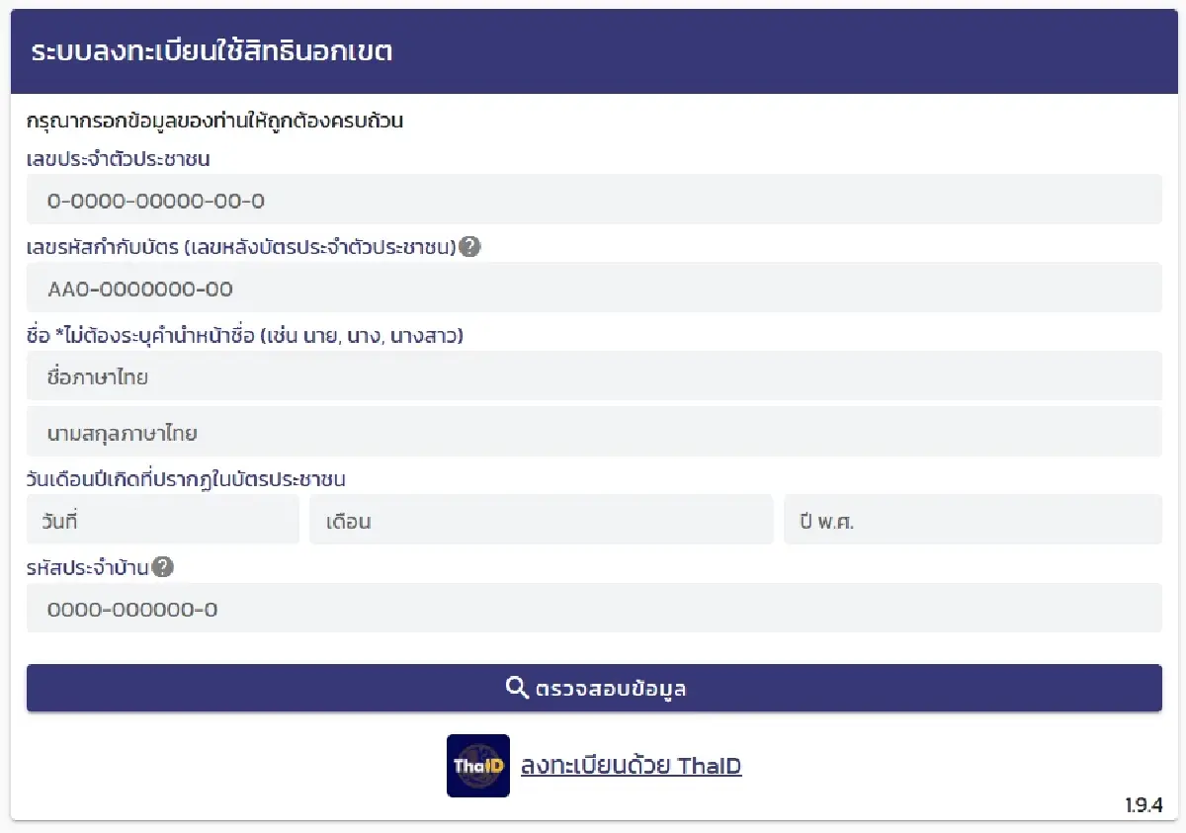Open the วันที่ day selector
Image resolution: width=1186 pixels, height=833 pixels.
coord(162,519)
